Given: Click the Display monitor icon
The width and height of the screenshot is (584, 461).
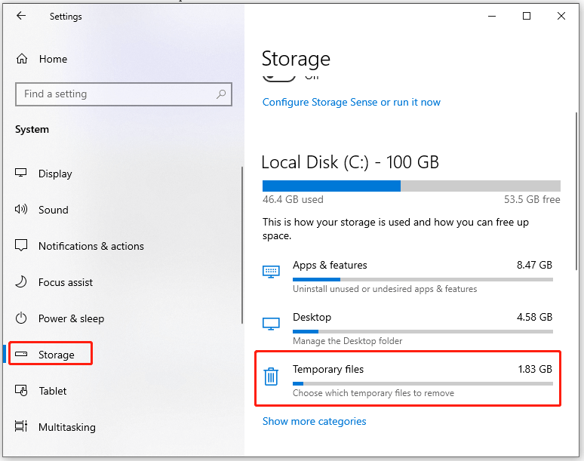Looking at the screenshot, I should pos(22,174).
